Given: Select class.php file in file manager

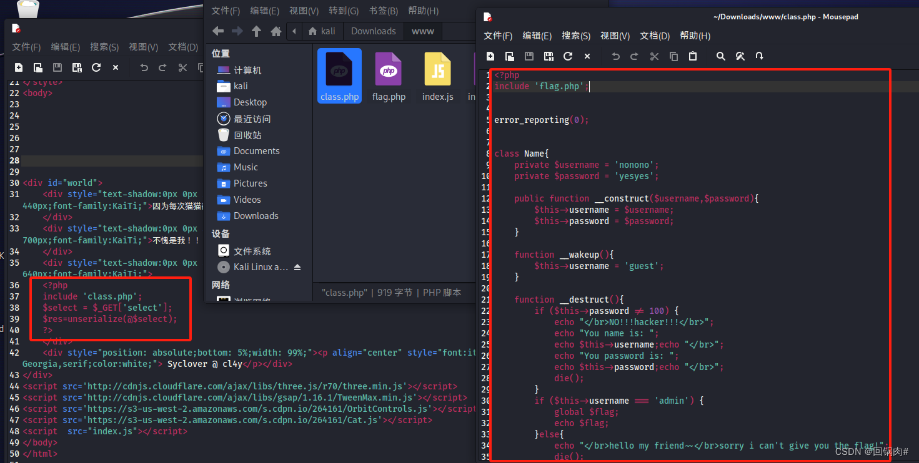Looking at the screenshot, I should [x=339, y=76].
